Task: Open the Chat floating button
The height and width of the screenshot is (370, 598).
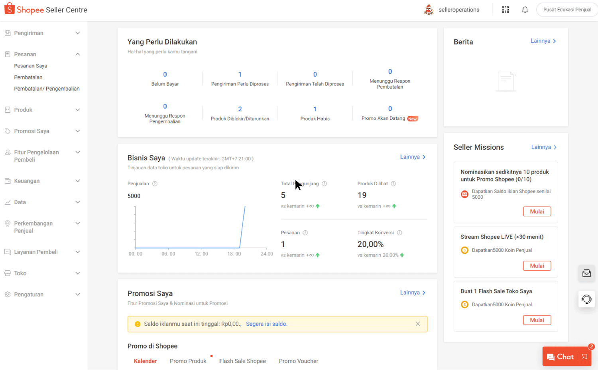Action: click(x=560, y=357)
